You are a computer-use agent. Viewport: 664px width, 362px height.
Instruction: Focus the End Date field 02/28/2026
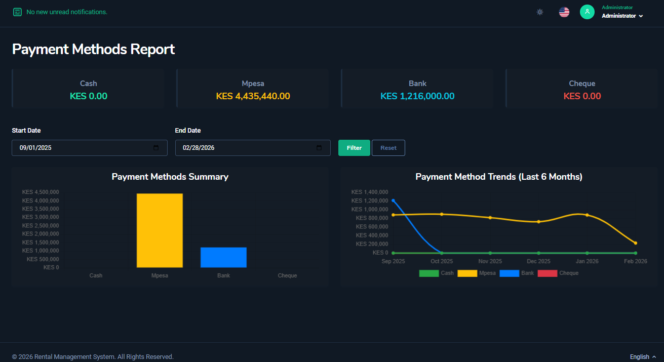click(253, 148)
